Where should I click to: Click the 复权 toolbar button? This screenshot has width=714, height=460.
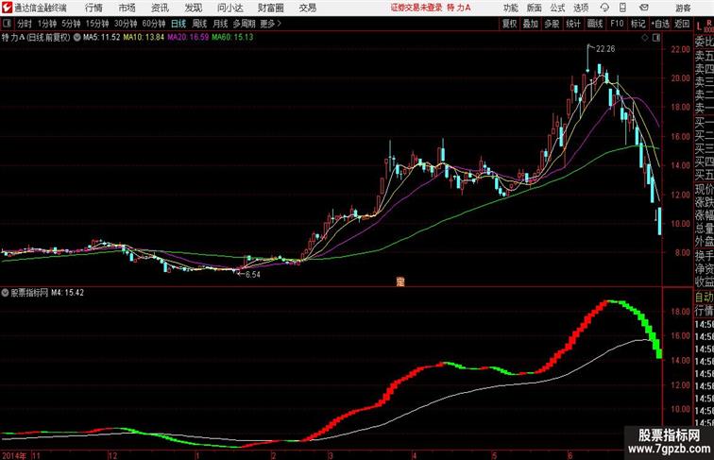click(x=510, y=24)
